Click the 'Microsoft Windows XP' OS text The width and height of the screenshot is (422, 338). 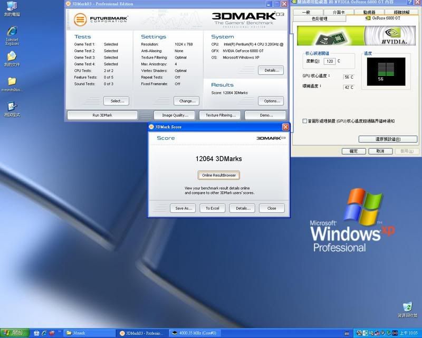click(x=241, y=58)
